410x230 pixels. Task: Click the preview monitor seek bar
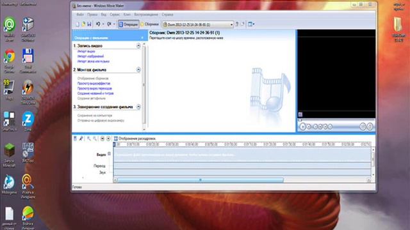336,121
